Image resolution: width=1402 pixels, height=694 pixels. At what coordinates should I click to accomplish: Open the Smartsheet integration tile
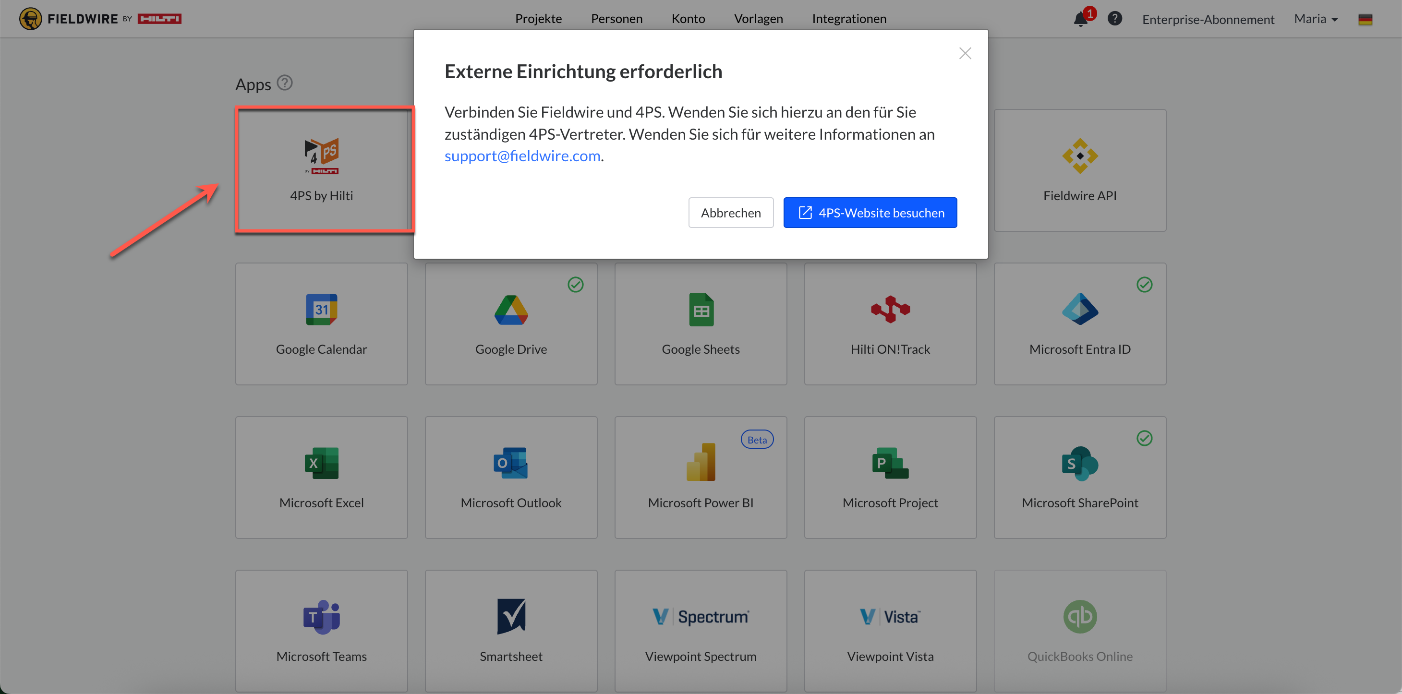[x=510, y=631]
